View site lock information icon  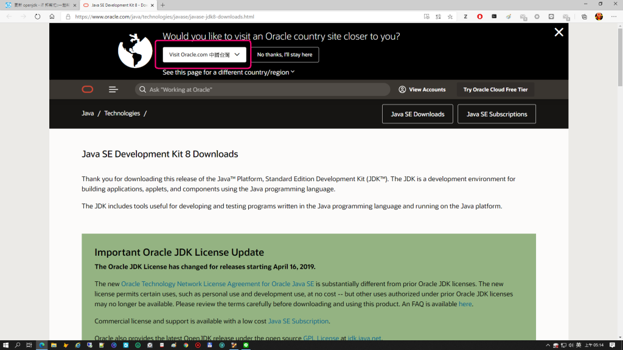(x=68, y=16)
